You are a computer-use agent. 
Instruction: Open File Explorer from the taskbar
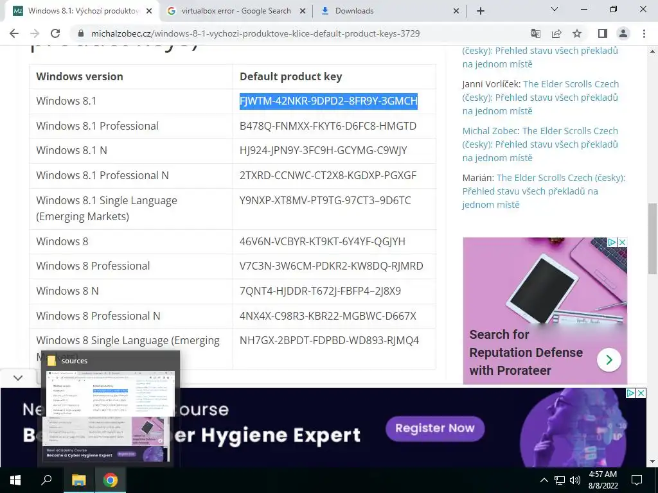[78, 480]
